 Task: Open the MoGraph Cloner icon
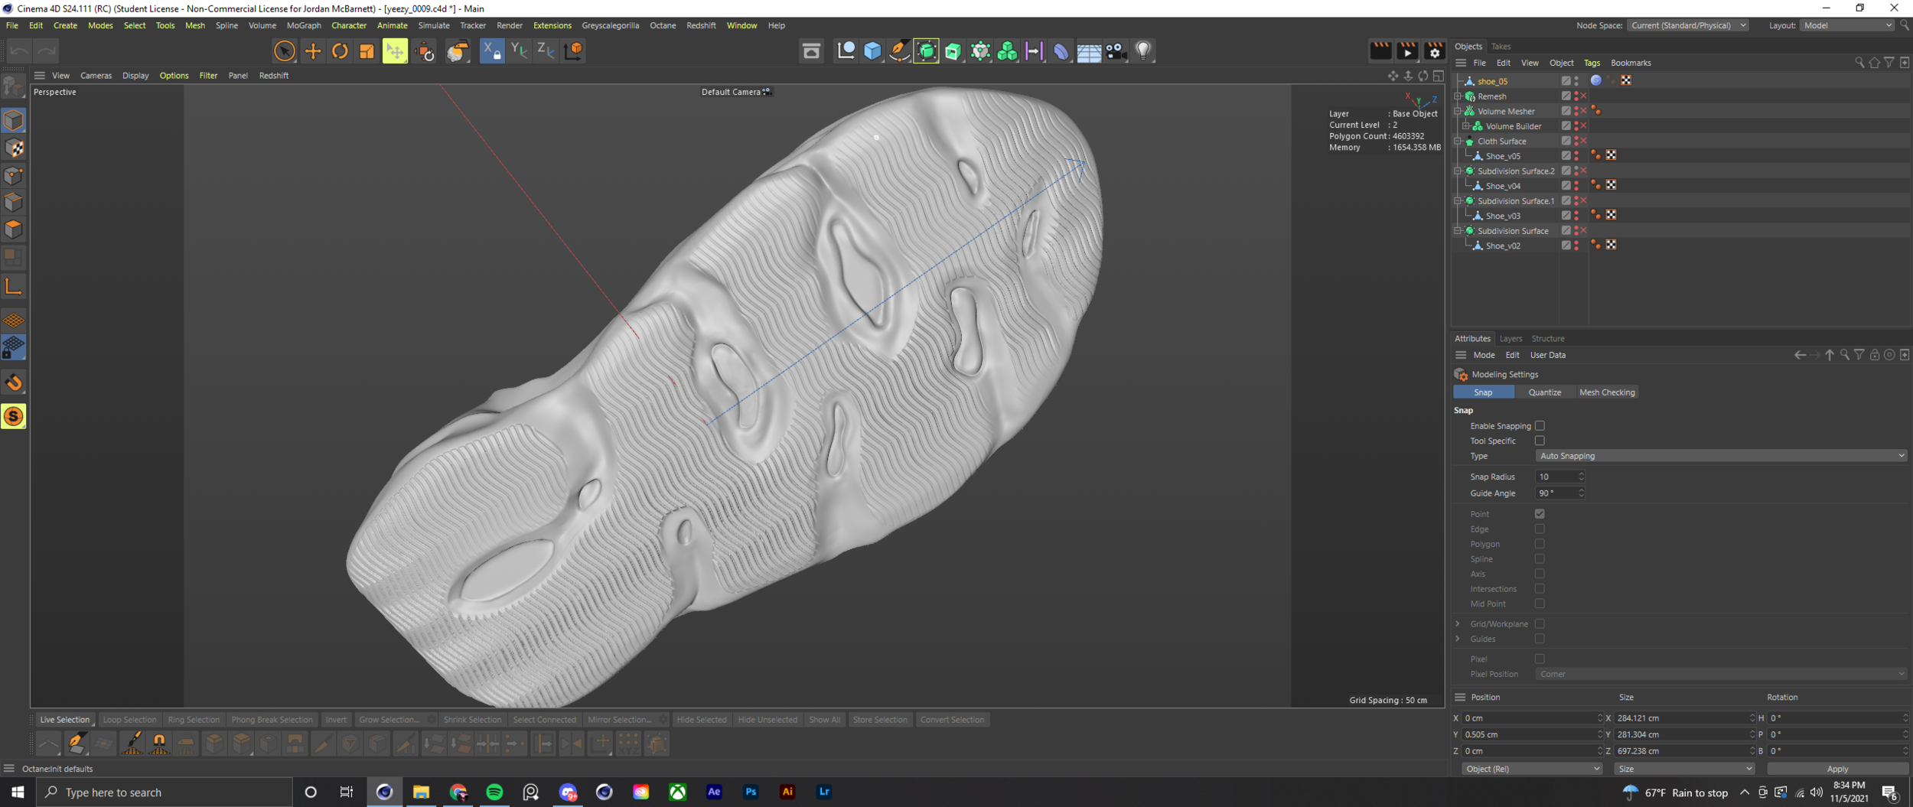pyautogui.click(x=980, y=51)
